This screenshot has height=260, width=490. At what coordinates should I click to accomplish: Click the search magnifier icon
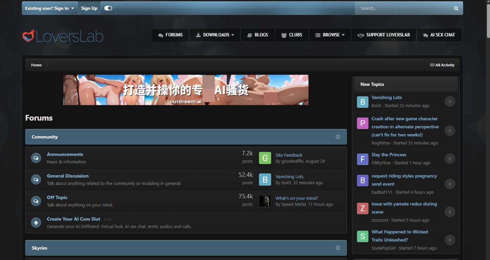click(456, 8)
